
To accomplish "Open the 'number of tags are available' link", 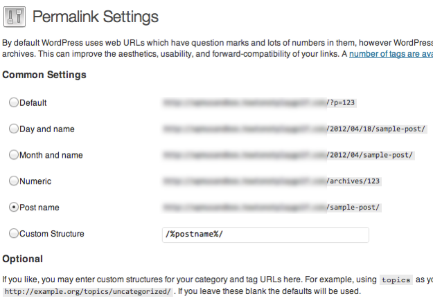I will pyautogui.click(x=391, y=54).
